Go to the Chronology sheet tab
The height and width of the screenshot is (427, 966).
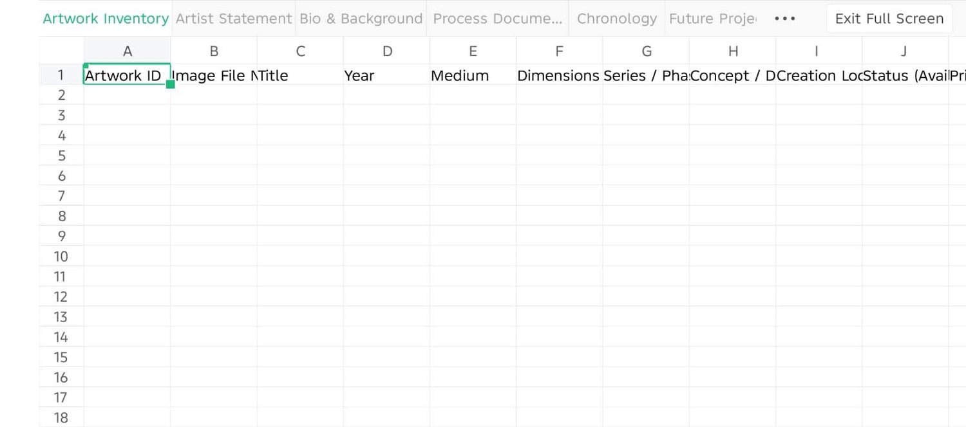(x=616, y=19)
